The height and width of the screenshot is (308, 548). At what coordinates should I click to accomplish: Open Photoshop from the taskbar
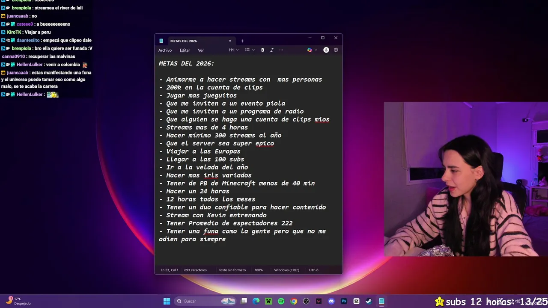(344, 301)
